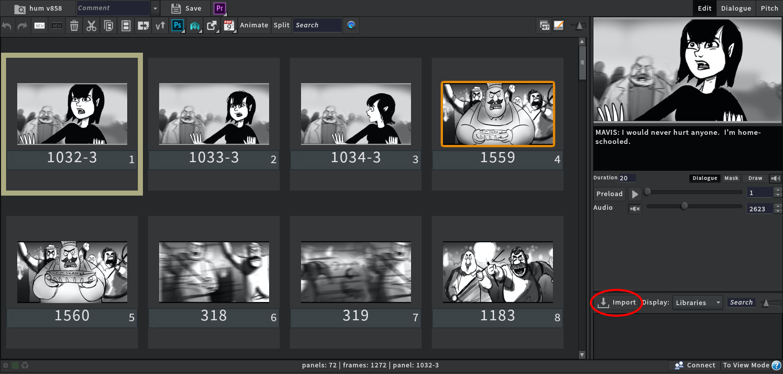Select panel thumbnail 1559

[x=498, y=114]
